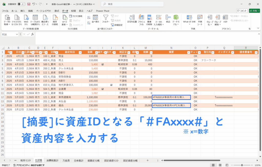
Task: Click the 区切り位置 (Text to Columns) icon
Action: (132, 17)
